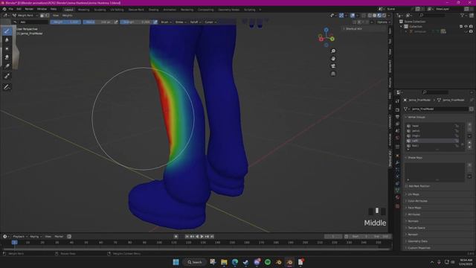Screen dimensions: 476x268
Task: Select the Draw weight paint tool
Action: 7,31
